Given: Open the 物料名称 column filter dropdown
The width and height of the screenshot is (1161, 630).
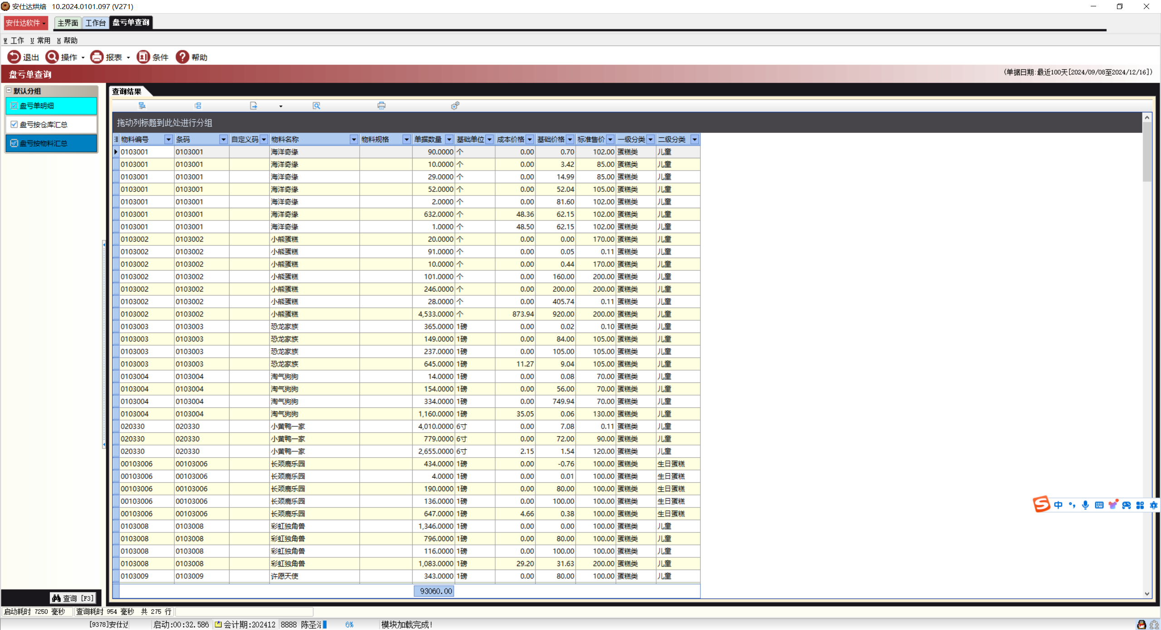Looking at the screenshot, I should (354, 140).
